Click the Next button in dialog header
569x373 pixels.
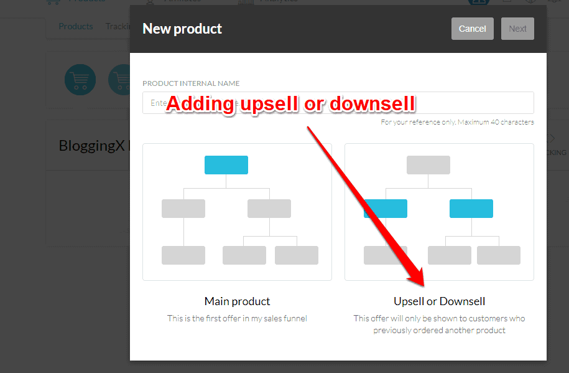pos(517,29)
